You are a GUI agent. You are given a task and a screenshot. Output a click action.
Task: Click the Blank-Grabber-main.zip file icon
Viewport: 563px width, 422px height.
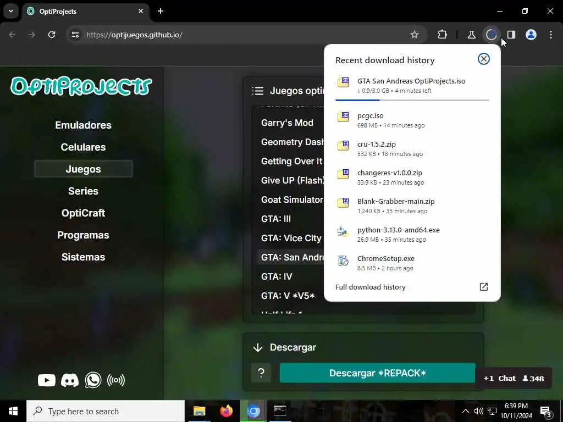(343, 202)
